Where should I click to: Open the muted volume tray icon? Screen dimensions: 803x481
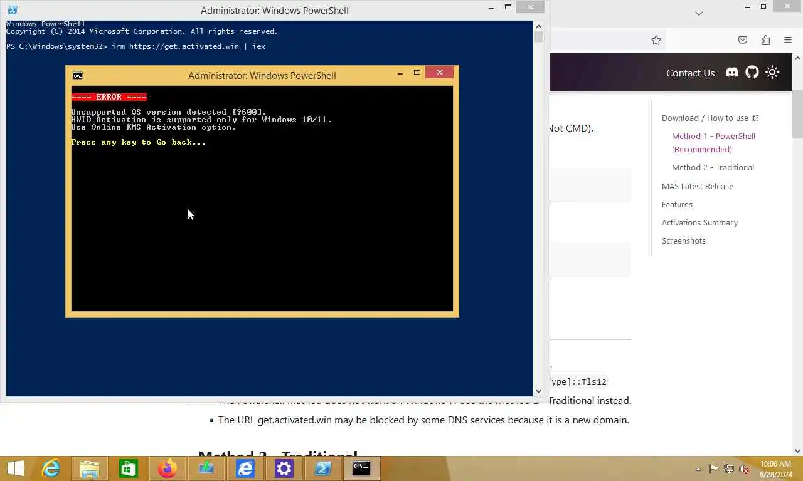coord(744,469)
